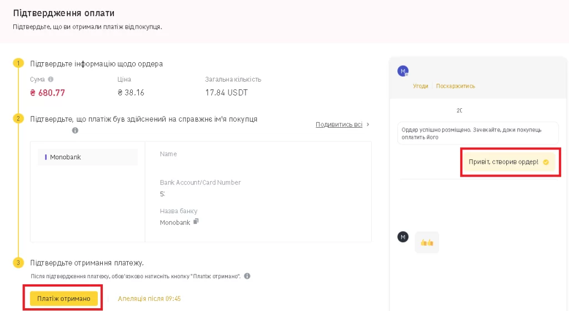Open the purple M user avatar in chat header

pos(403,71)
